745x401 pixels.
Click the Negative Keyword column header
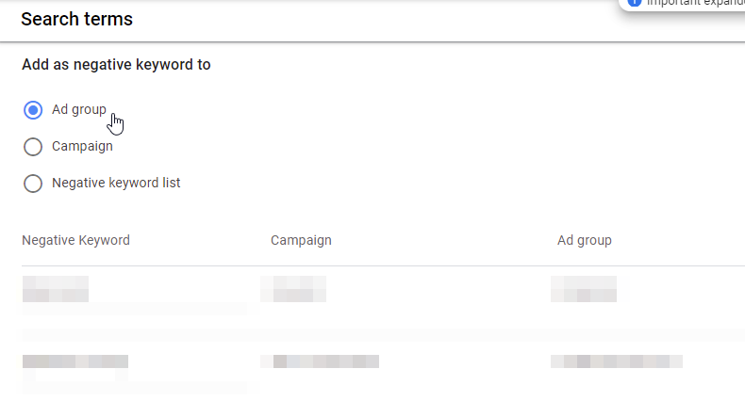[75, 240]
